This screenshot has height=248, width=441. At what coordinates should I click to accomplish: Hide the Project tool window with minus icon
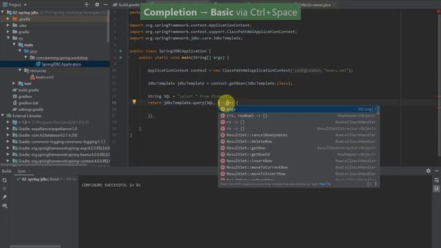pyautogui.click(x=105, y=5)
